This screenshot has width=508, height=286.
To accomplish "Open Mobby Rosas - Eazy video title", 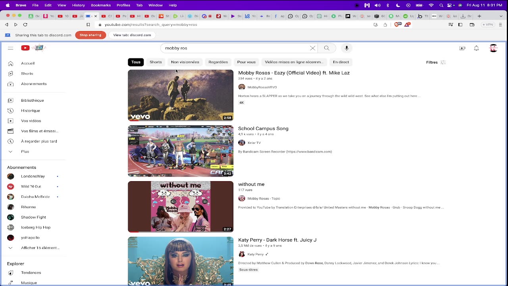I will tap(294, 73).
